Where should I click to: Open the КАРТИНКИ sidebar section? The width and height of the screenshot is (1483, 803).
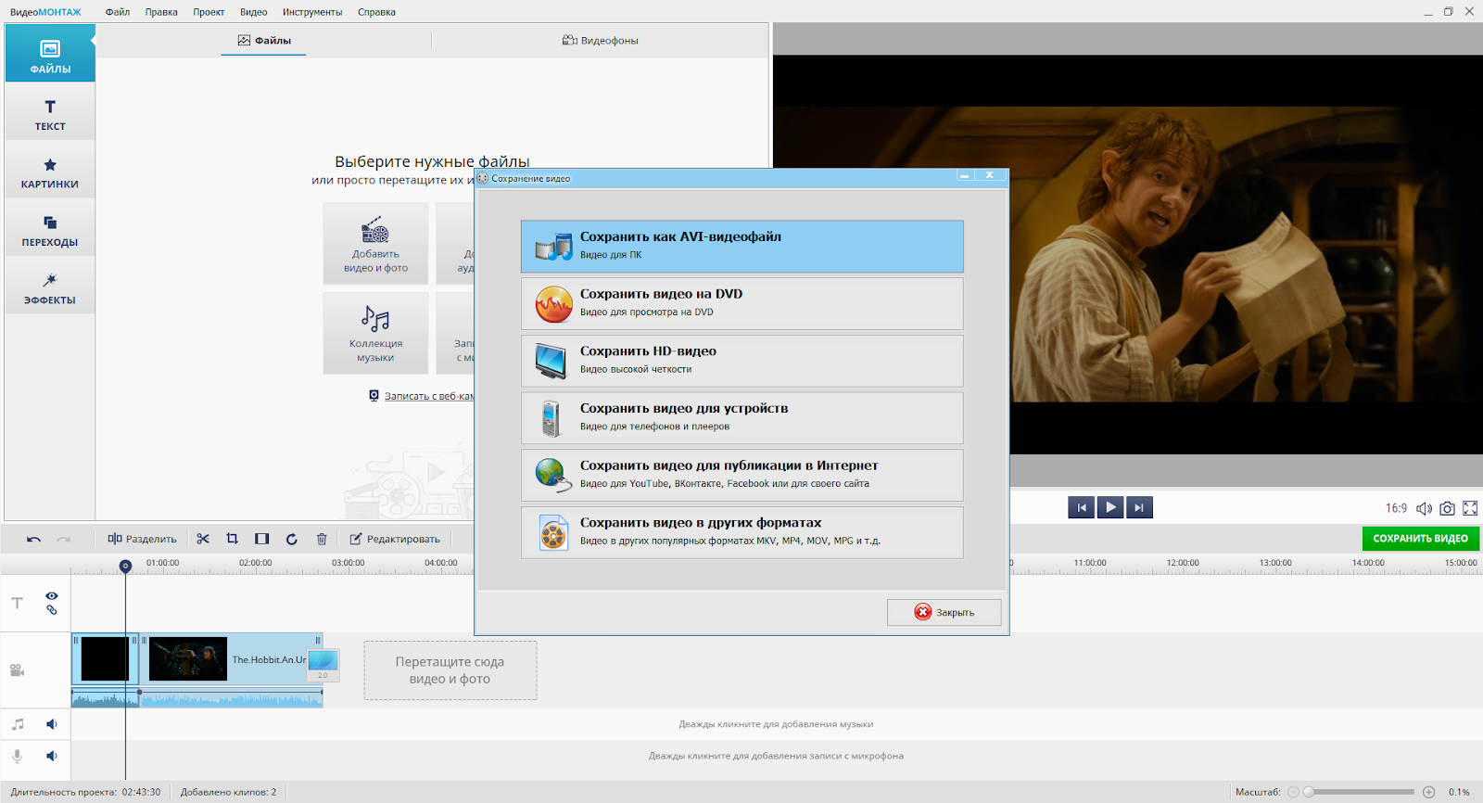50,171
